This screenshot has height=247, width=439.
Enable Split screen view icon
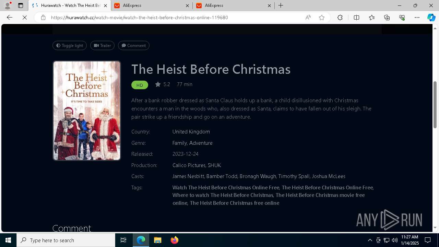[356, 17]
